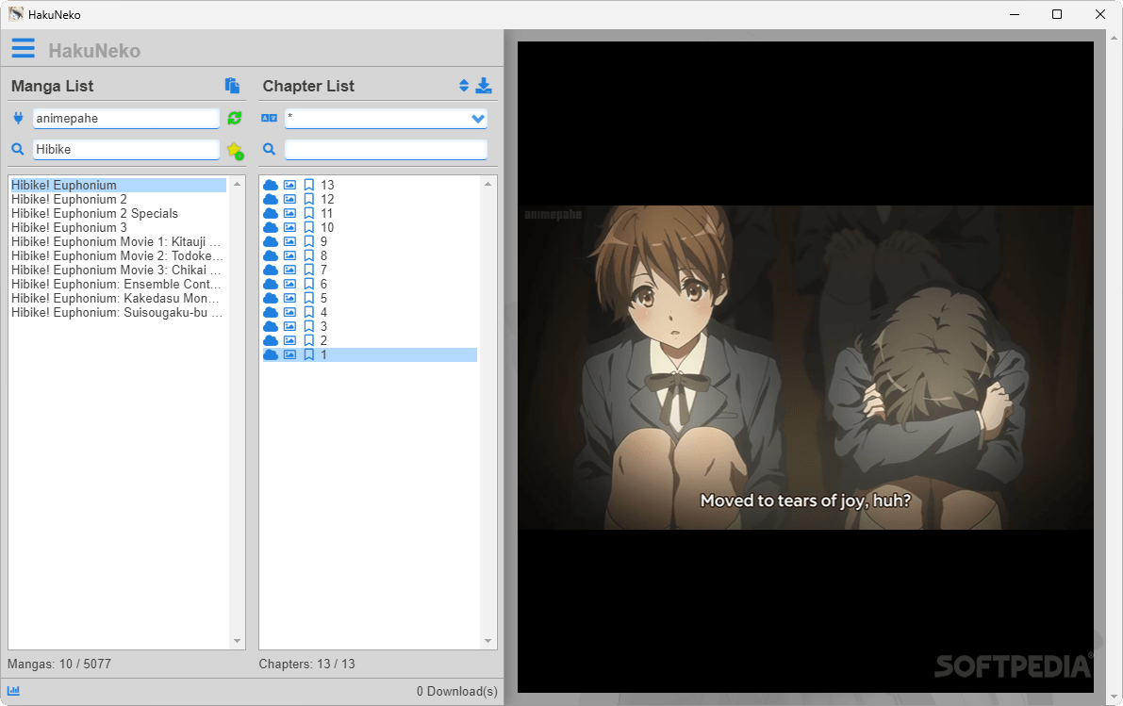Toggle bookmark marker for chapter 13
Screen dimensions: 1123x706
click(308, 185)
